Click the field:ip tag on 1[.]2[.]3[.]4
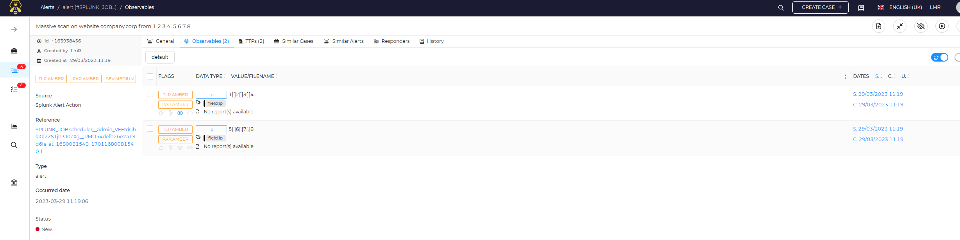The image size is (960, 240). [215, 103]
